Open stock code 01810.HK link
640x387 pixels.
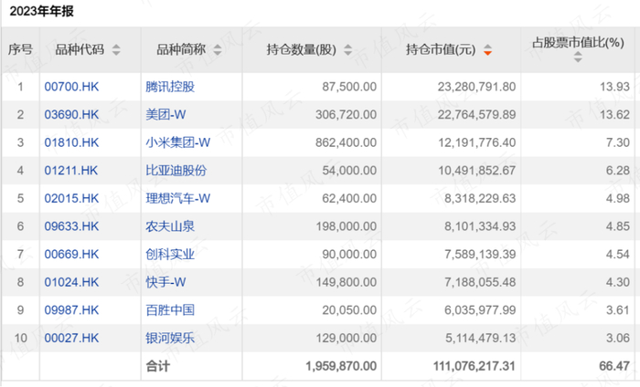pos(71,142)
